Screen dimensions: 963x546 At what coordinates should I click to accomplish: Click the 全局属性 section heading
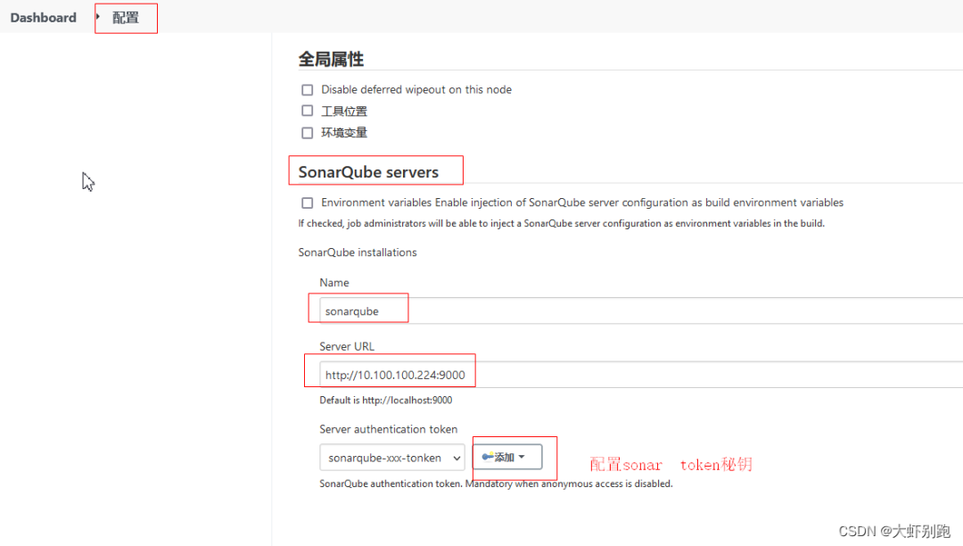(x=331, y=60)
